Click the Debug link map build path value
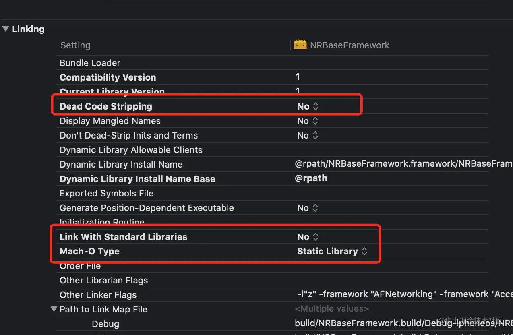This screenshot has width=513, height=335. [x=403, y=323]
